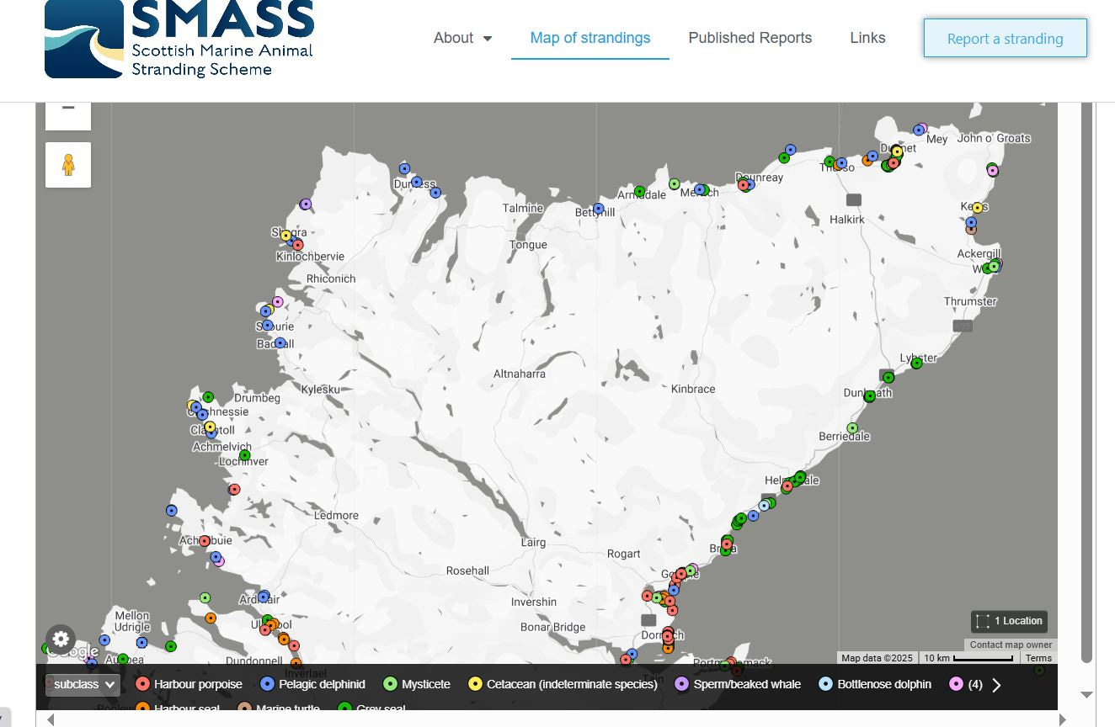Screen dimensions: 1115x727
Task: Open Map of strandings tab
Action: point(590,38)
